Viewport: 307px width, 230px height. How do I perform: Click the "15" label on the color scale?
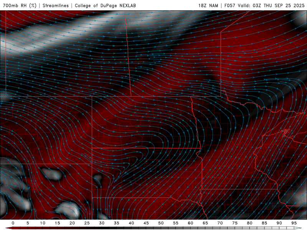pos(57,223)
